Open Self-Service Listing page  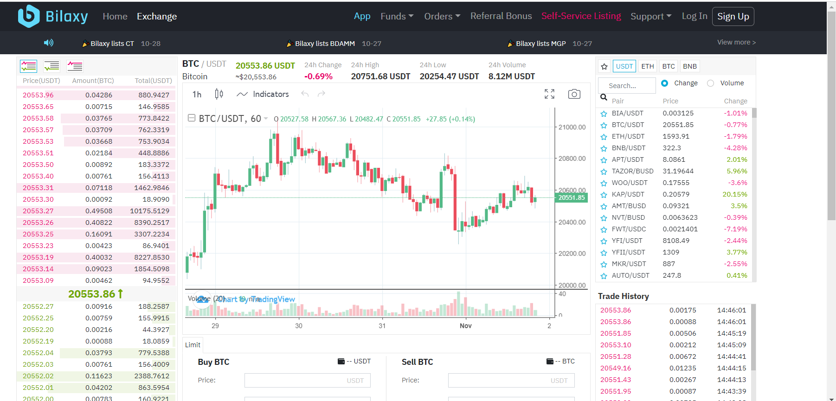pos(581,16)
